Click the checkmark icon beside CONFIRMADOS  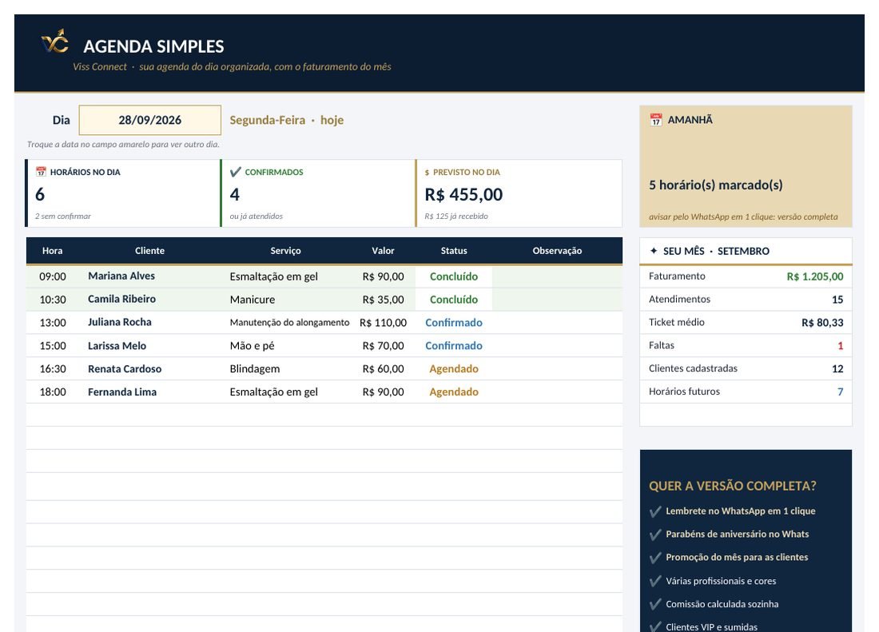tap(236, 172)
